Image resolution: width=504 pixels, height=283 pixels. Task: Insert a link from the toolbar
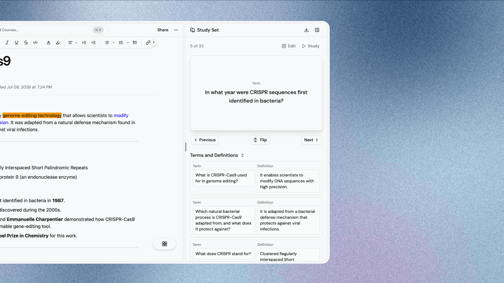[x=148, y=42]
